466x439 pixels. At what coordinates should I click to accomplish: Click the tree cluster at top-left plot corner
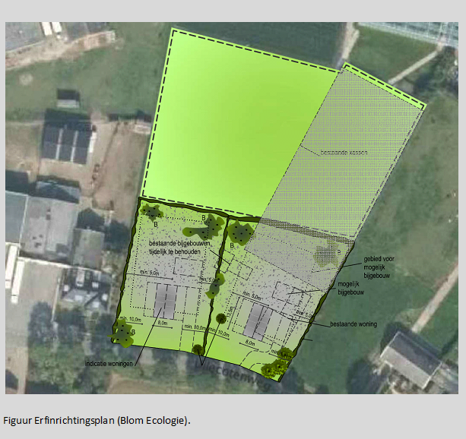(151, 213)
